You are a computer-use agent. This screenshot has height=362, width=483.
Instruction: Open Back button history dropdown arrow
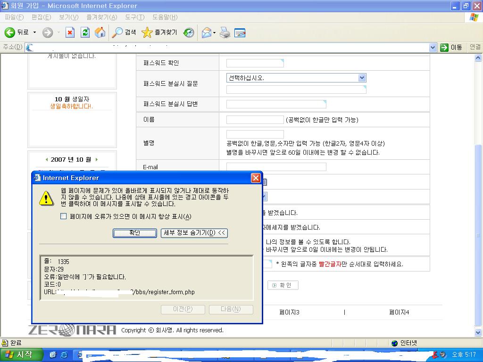[34, 33]
